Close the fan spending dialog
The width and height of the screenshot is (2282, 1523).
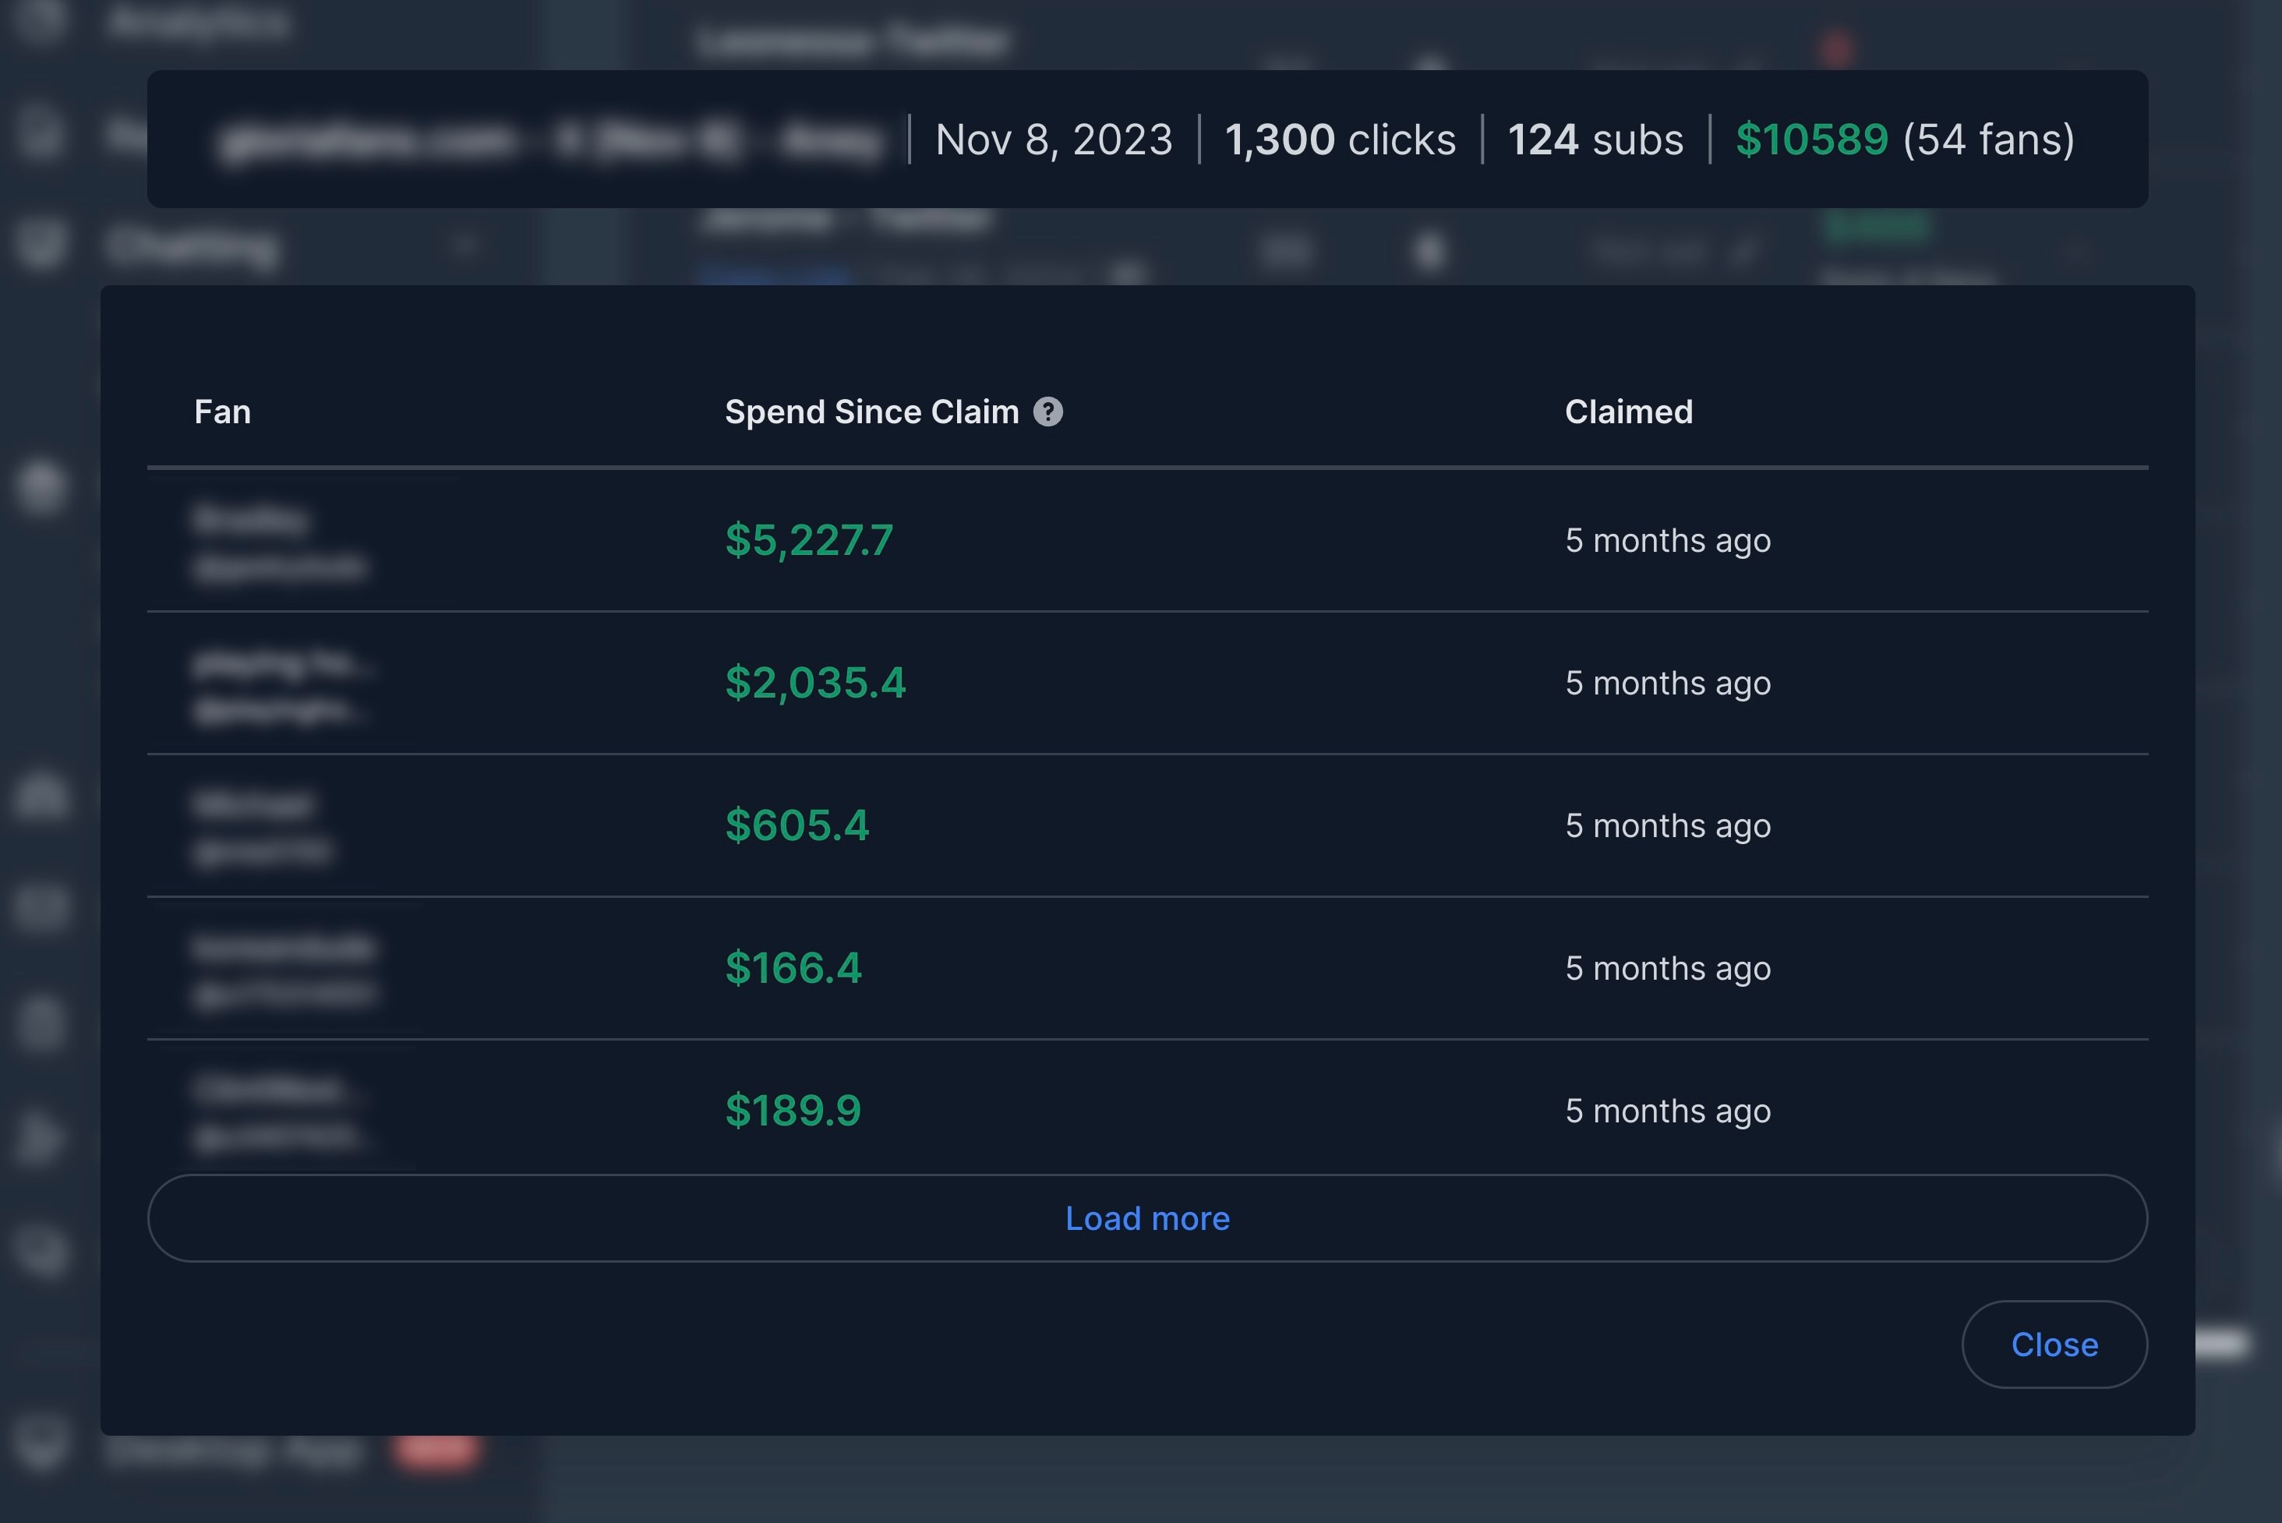[2054, 1345]
